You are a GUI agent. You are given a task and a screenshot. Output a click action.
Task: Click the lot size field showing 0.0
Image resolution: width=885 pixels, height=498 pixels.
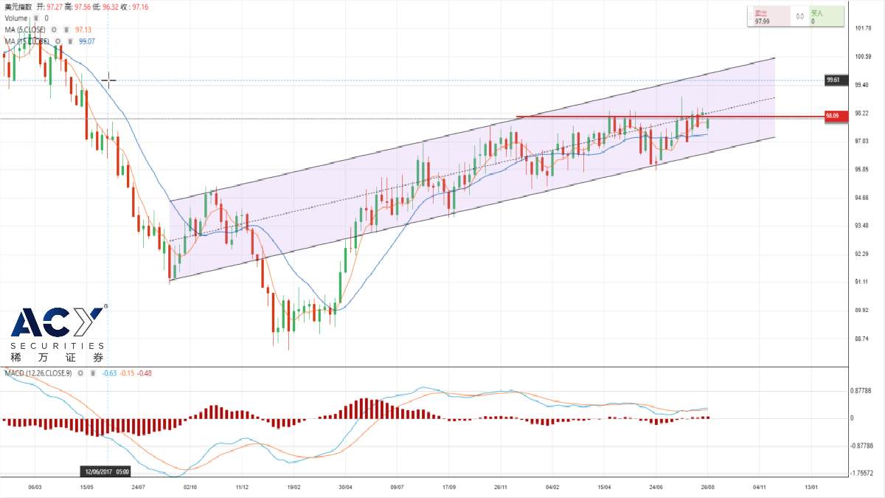pos(799,17)
